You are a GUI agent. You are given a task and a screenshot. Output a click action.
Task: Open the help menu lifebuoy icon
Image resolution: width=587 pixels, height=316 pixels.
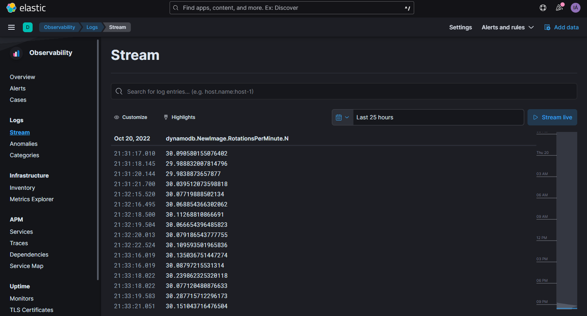543,8
